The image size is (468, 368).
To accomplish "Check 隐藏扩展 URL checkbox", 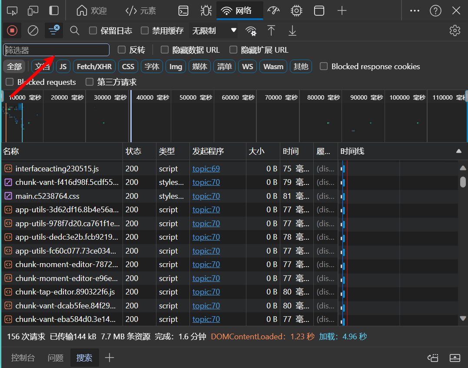I will 233,50.
